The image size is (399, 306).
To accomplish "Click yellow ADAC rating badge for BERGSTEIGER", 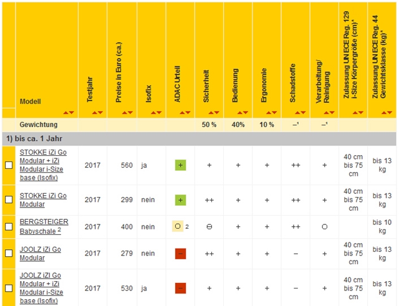I will tap(178, 226).
